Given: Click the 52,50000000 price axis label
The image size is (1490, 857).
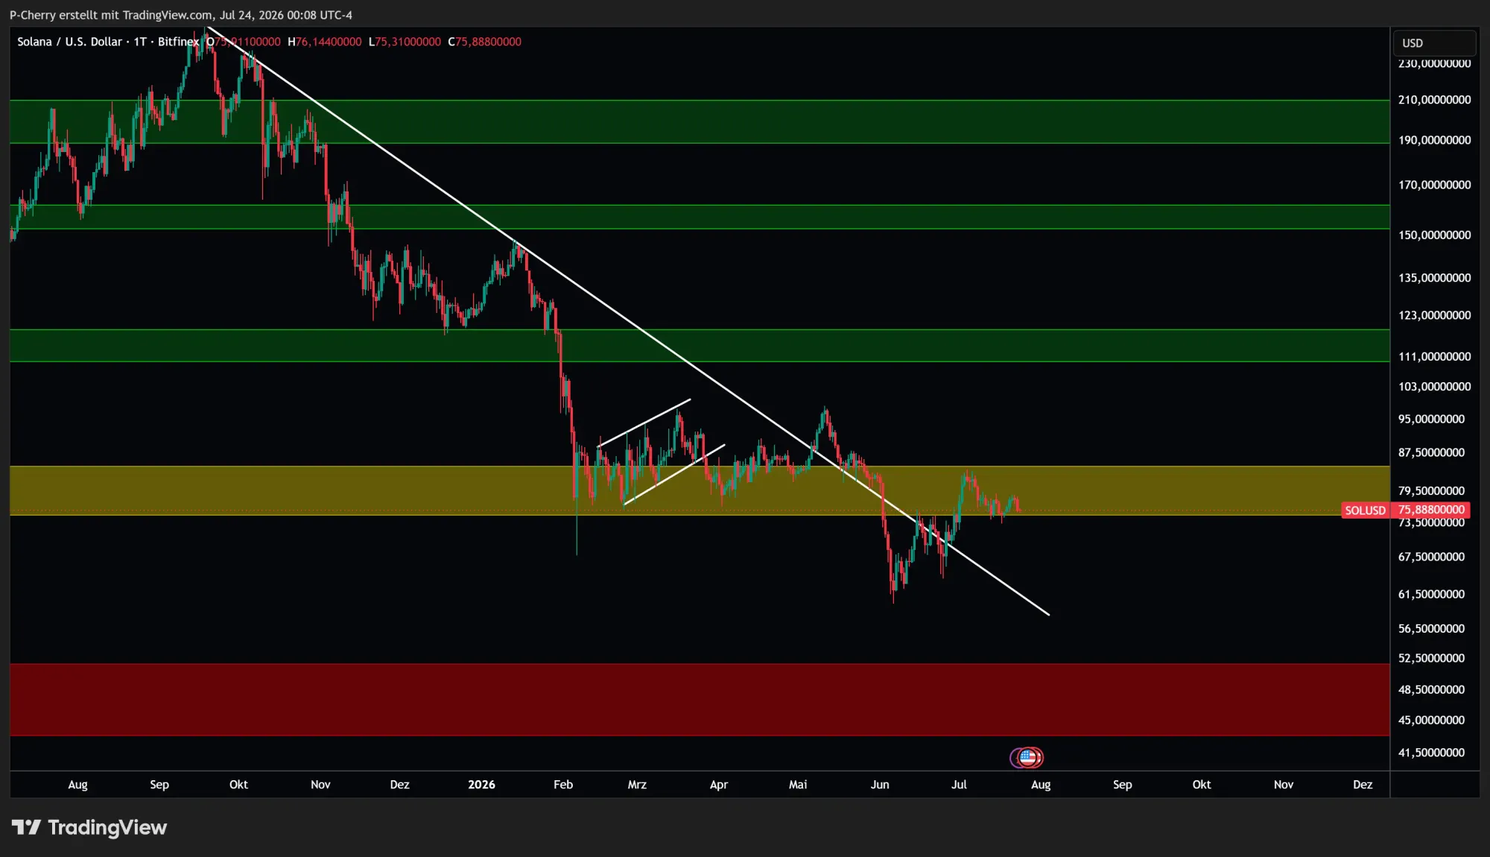Looking at the screenshot, I should tap(1431, 659).
